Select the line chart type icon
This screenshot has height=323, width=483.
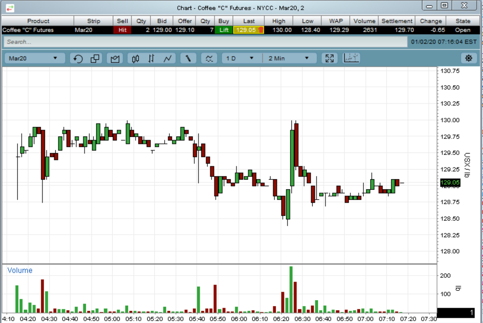(168, 58)
